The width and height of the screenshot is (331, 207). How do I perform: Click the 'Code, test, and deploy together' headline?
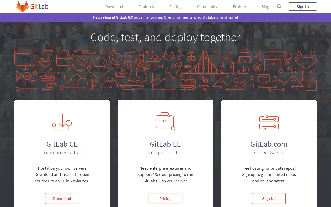[x=165, y=37]
